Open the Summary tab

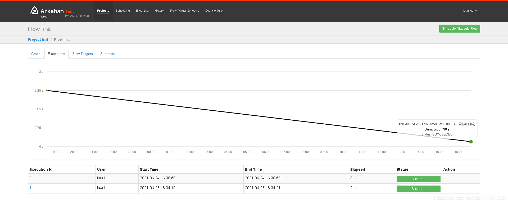click(x=108, y=54)
